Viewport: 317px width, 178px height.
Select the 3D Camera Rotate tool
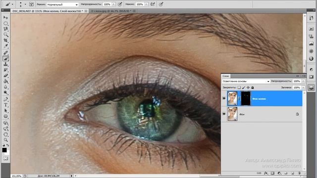click(5, 129)
